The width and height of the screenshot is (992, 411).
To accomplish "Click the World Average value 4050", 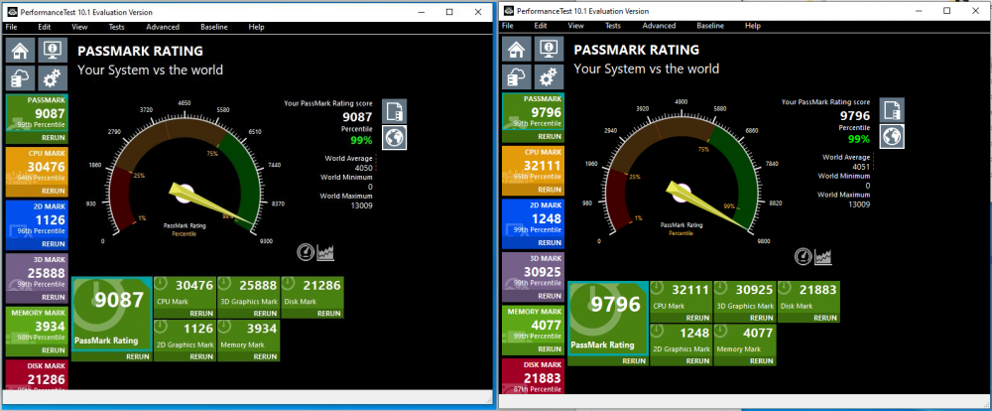I will coord(363,168).
